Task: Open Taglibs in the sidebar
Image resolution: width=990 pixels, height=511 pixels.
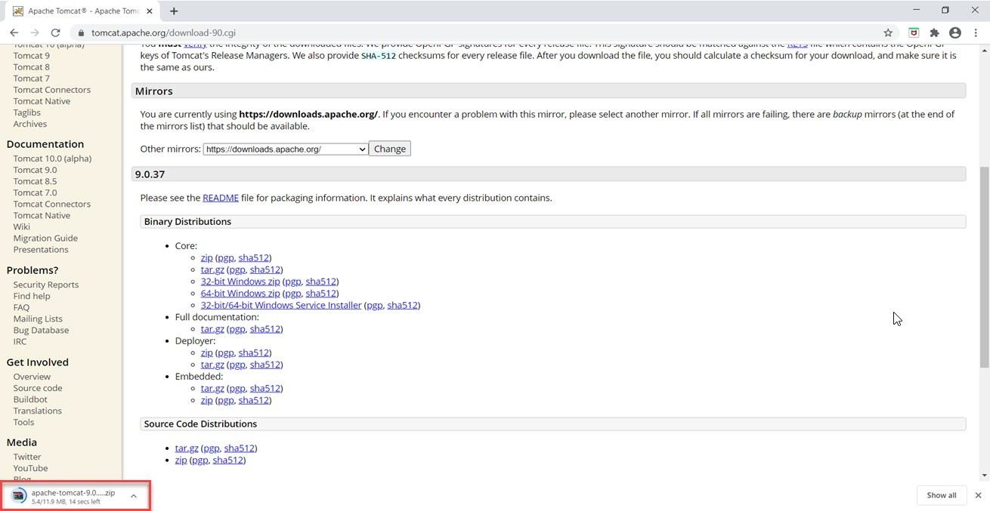Action: coord(27,112)
